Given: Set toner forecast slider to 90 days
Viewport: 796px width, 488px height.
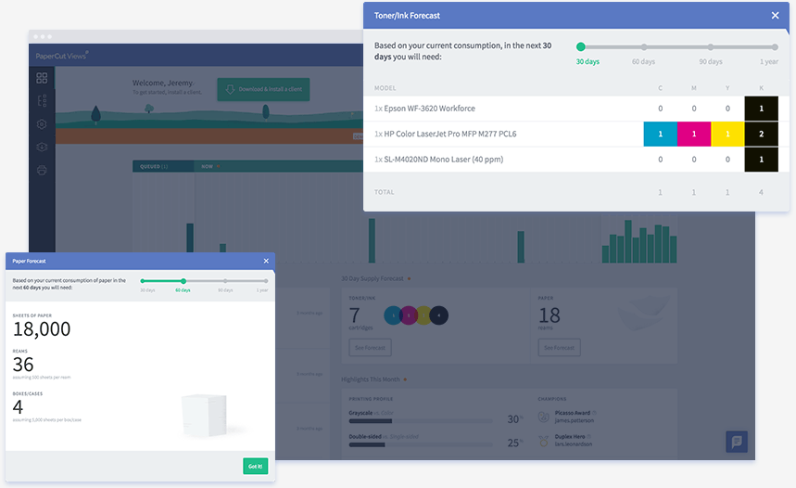Looking at the screenshot, I should coord(710,46).
